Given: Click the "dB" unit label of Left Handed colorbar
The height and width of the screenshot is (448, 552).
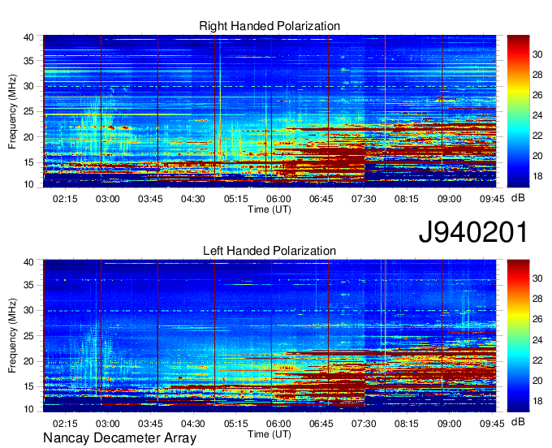Looking at the screenshot, I should pos(518,422).
